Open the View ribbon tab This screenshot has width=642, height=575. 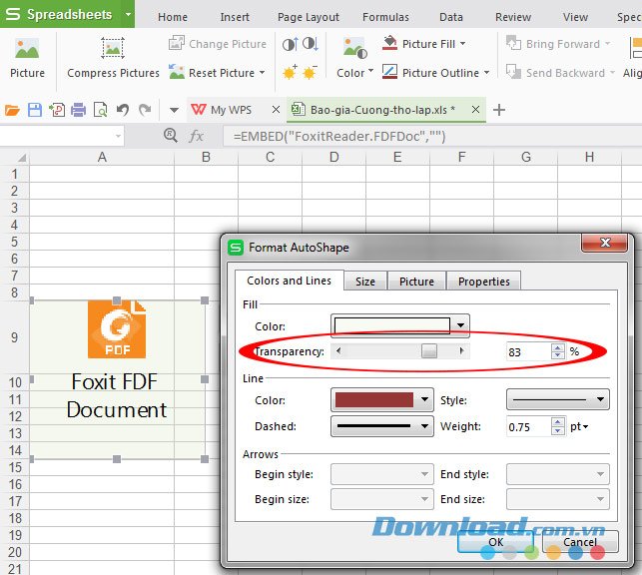(x=575, y=17)
